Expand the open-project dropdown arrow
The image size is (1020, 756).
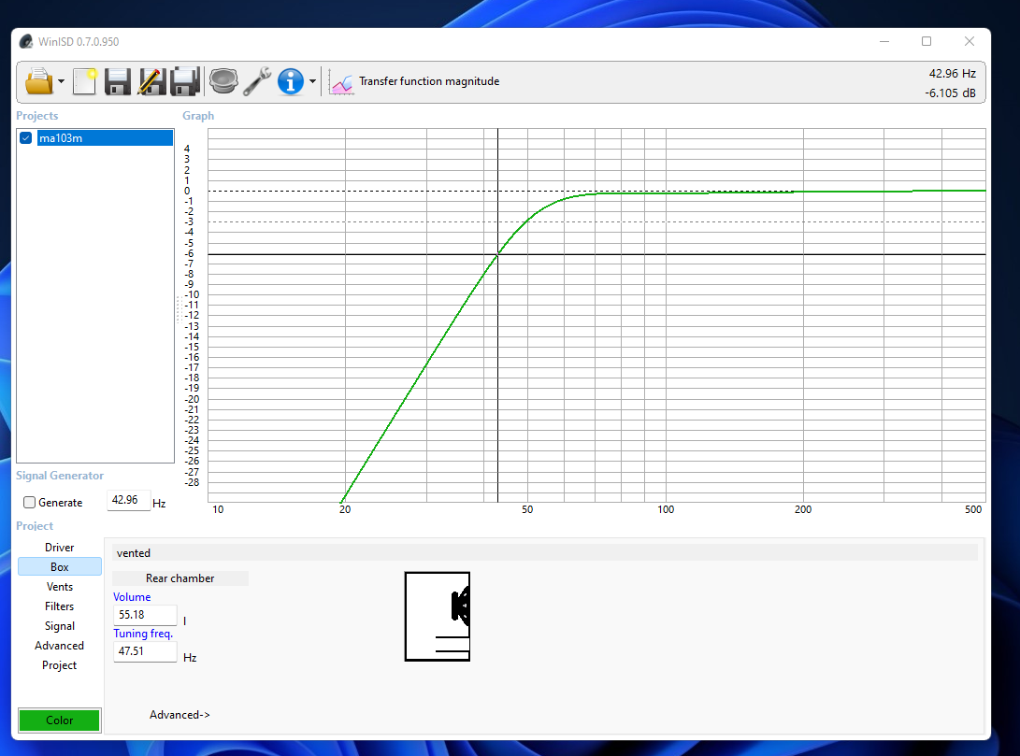point(61,82)
